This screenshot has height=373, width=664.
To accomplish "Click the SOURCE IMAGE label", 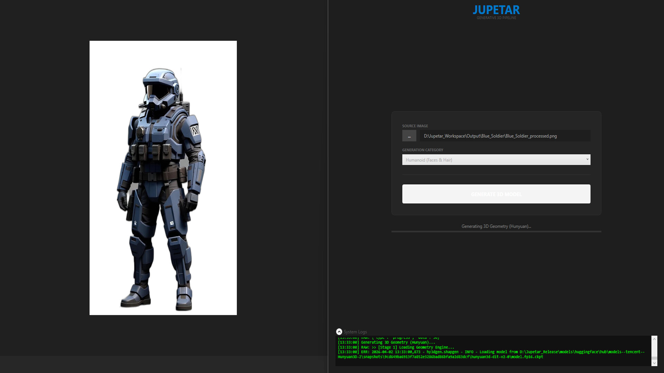I will pyautogui.click(x=415, y=126).
